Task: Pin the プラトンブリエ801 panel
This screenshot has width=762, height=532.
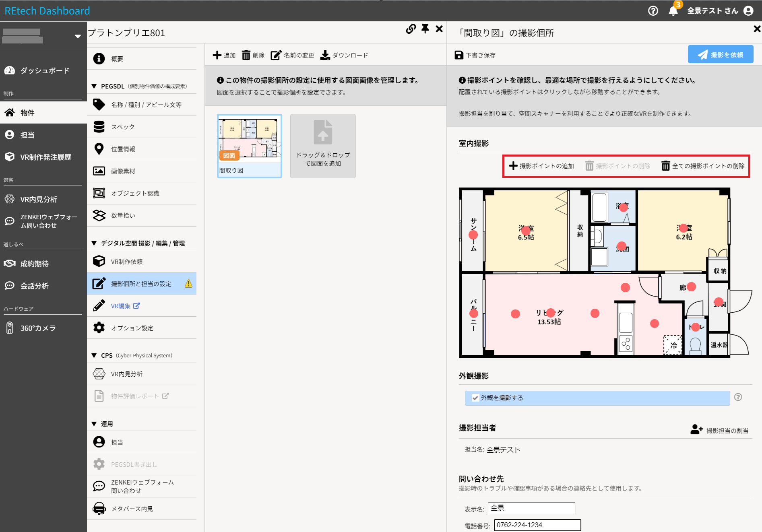Action: pyautogui.click(x=425, y=29)
